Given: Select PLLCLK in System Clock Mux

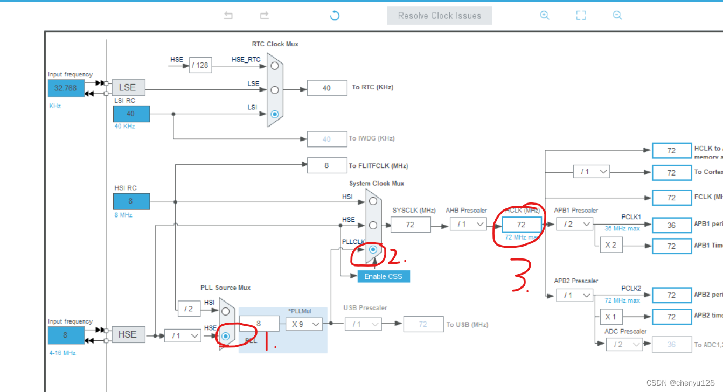Looking at the screenshot, I should (x=373, y=249).
